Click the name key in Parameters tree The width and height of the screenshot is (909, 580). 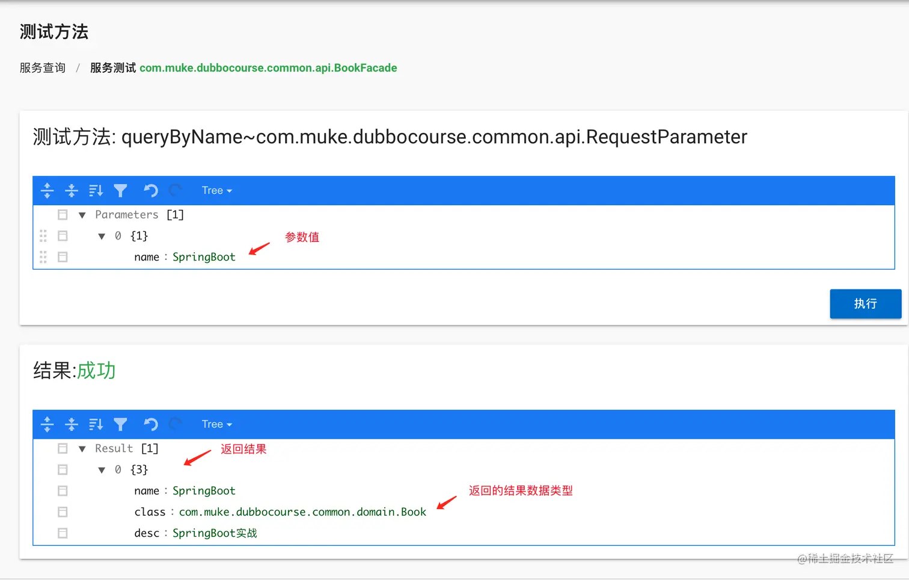147,258
